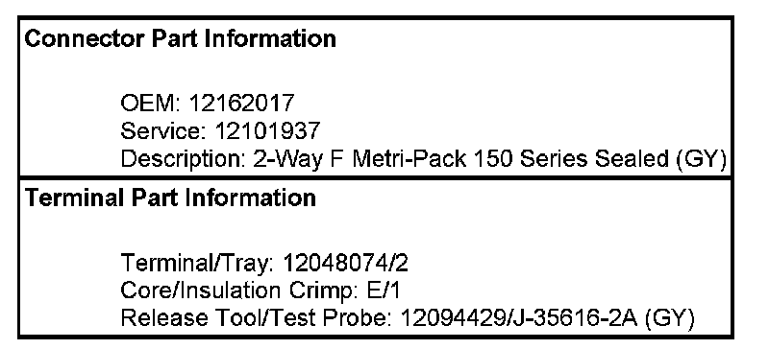Click the OEM label
The image size is (769, 349).
[x=151, y=103]
